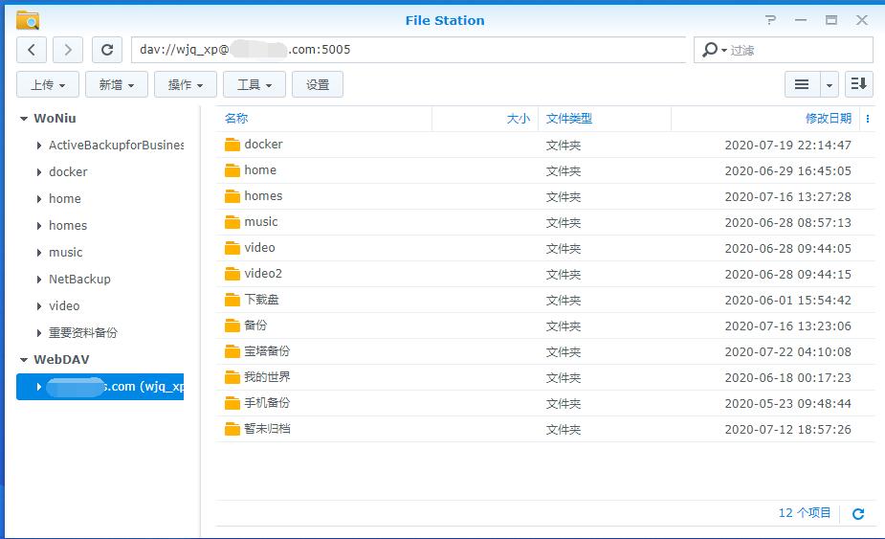Click the back navigation arrow
This screenshot has width=885, height=539.
[32, 50]
